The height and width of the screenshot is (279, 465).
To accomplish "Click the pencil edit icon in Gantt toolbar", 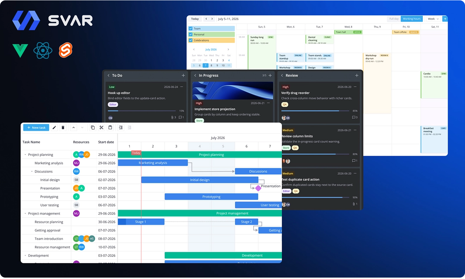I will click(54, 128).
